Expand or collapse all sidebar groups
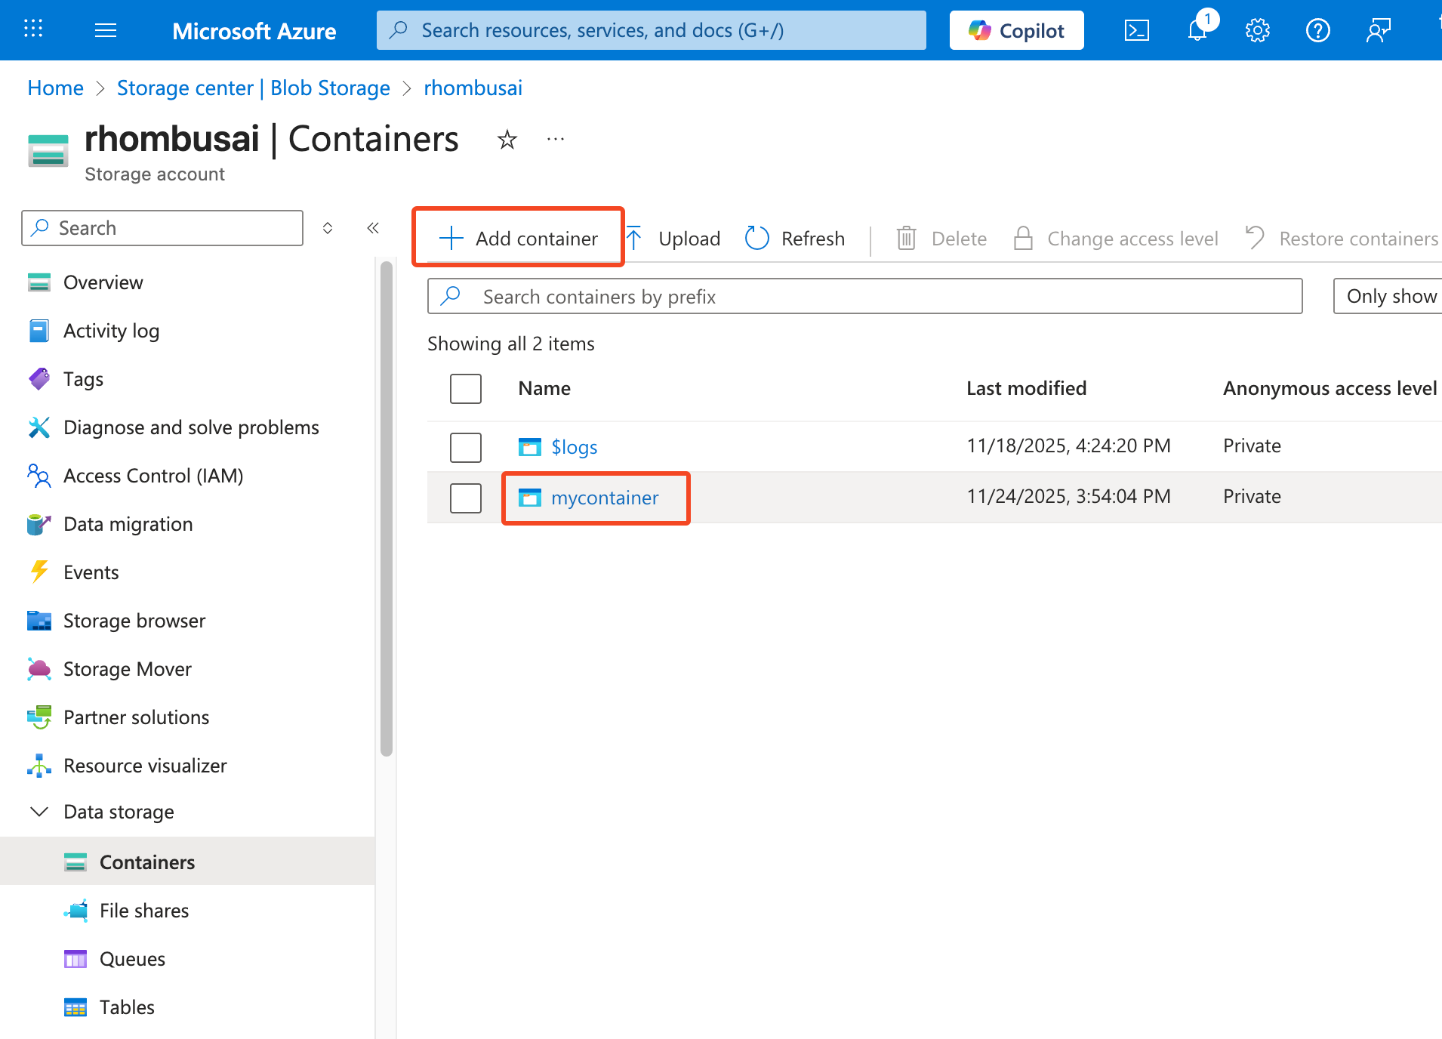Image resolution: width=1442 pixels, height=1039 pixels. point(328,228)
